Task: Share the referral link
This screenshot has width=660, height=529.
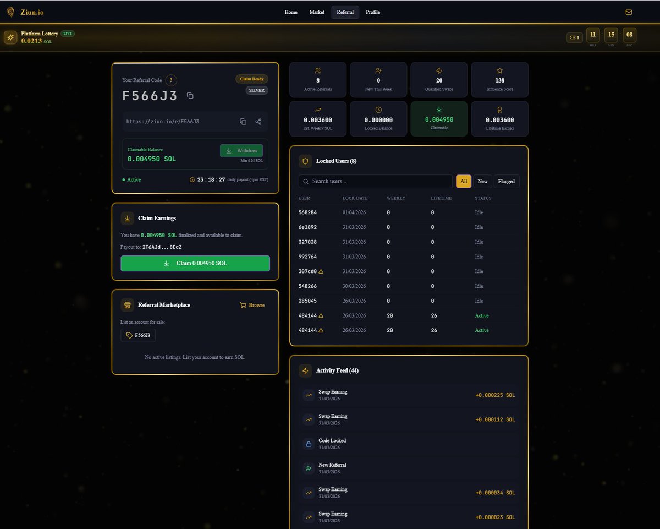Action: [x=258, y=122]
